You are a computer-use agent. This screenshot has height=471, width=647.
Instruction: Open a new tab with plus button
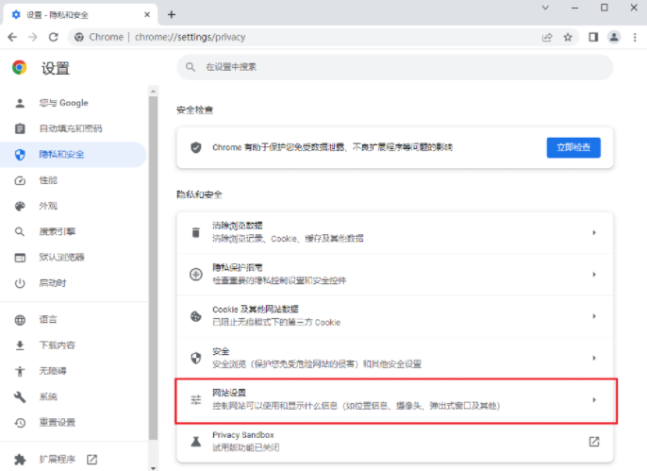coord(172,15)
